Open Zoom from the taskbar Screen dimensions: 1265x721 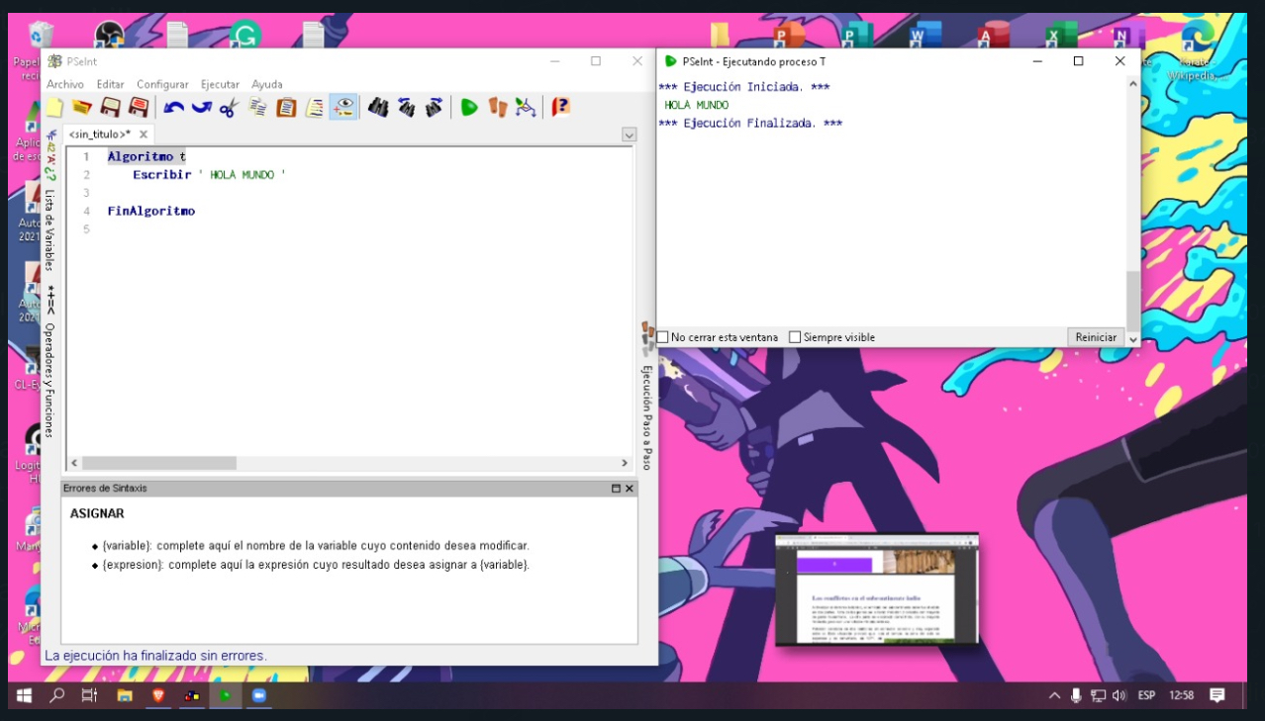pos(259,695)
